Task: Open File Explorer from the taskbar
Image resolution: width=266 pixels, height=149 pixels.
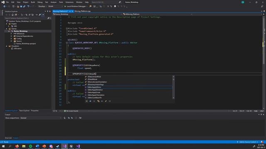Action: (24, 146)
